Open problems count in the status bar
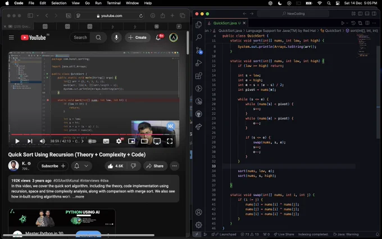Image resolution: width=382 pixels, height=239 pixels. (250, 234)
